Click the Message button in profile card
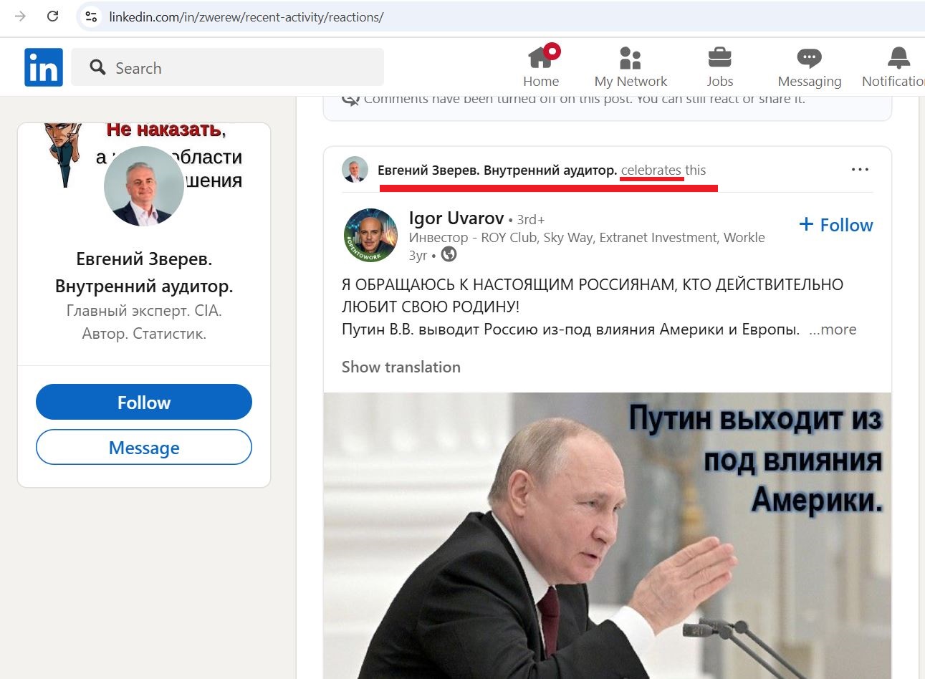The image size is (925, 679). point(144,447)
